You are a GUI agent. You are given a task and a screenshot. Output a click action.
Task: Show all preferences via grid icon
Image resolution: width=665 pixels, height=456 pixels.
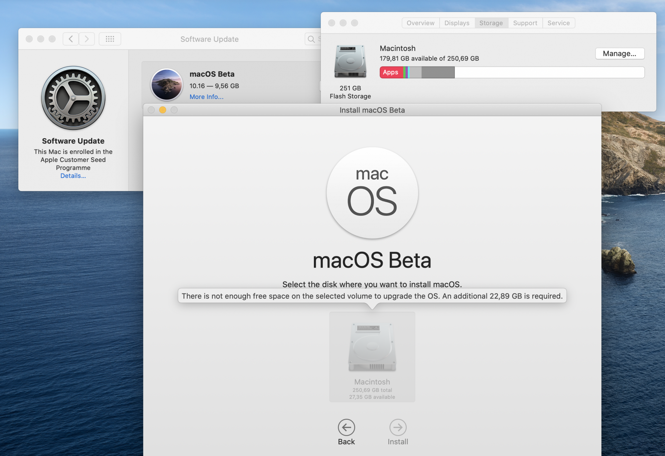pos(110,39)
